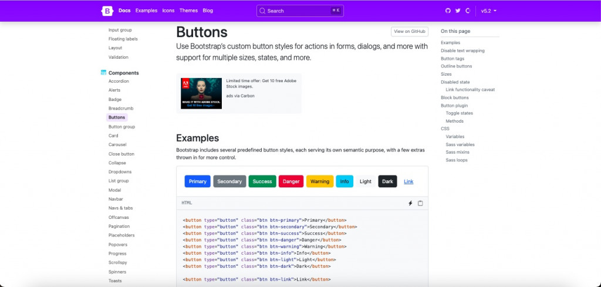Viewport: 601px width, 287px height.
Task: Jump to Outline buttons section
Action: pos(457,66)
